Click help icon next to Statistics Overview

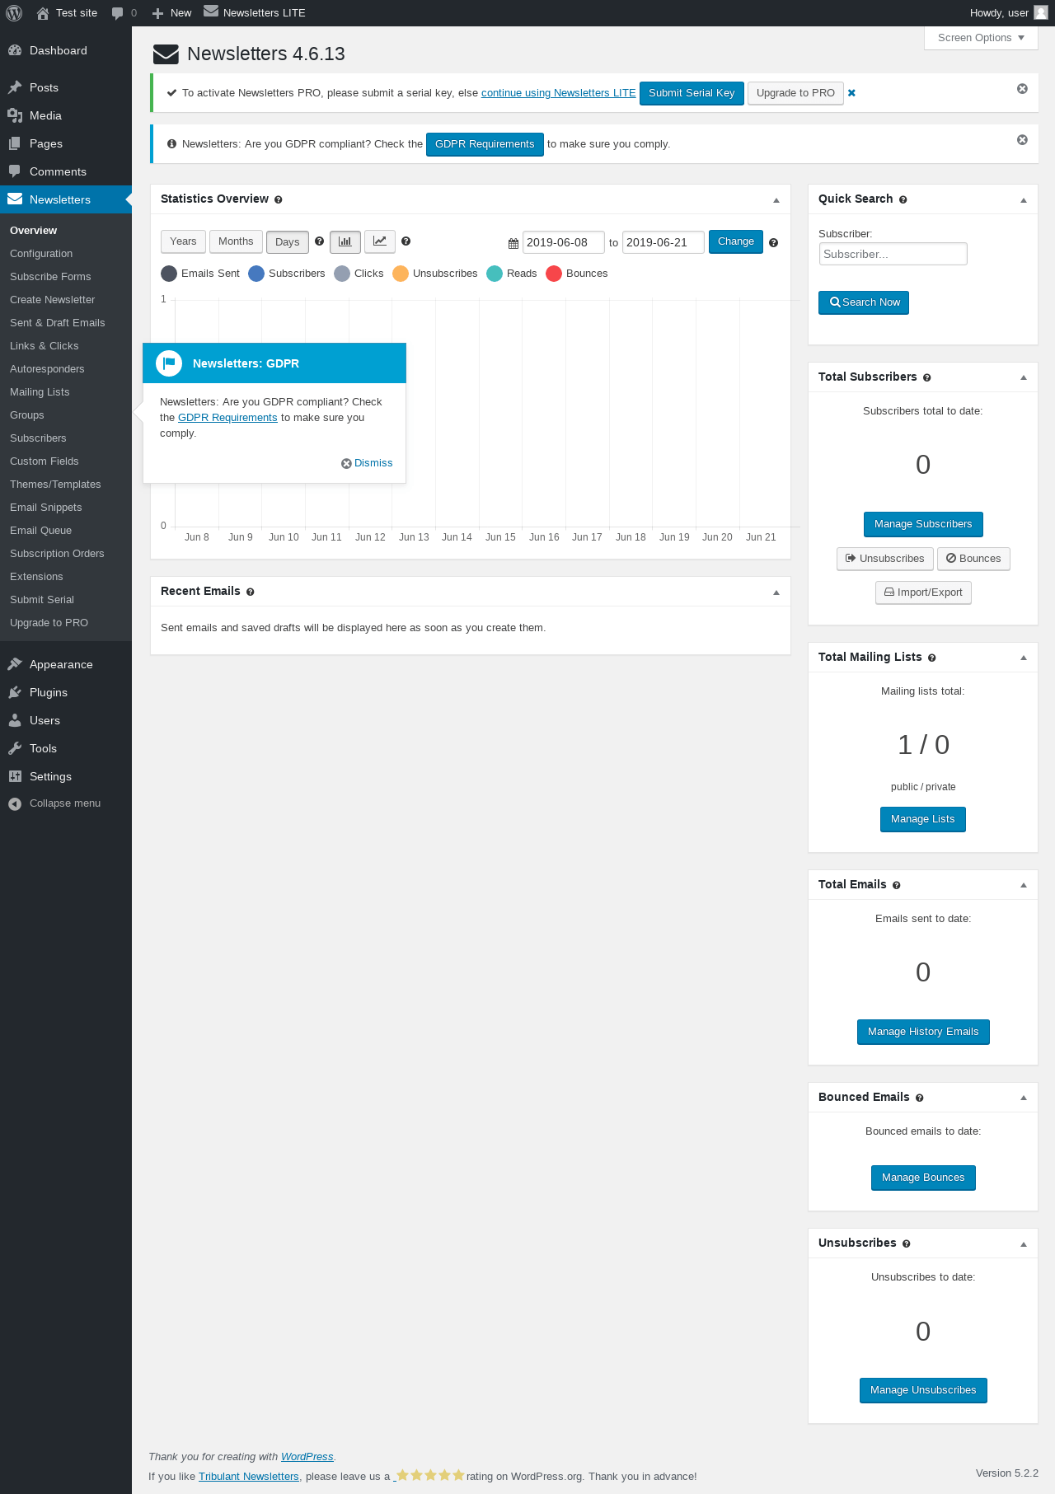(279, 199)
